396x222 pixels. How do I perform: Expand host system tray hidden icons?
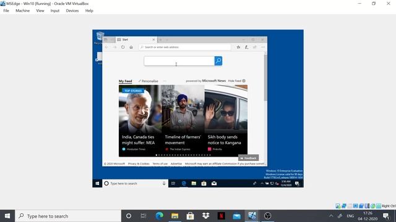point(331,216)
